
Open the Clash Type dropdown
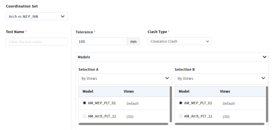coord(180,41)
